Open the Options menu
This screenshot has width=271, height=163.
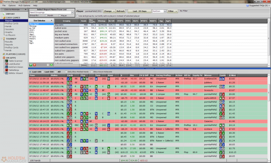[x=12, y=5]
